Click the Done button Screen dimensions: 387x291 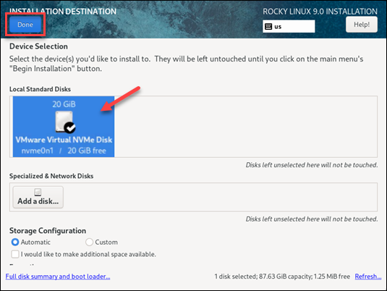point(25,25)
